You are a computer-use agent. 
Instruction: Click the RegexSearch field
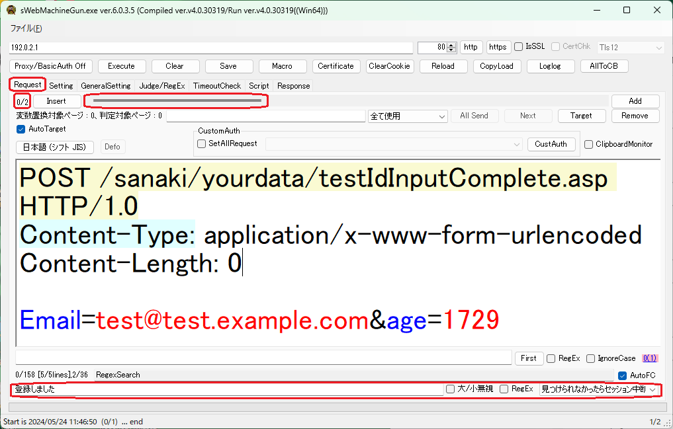[x=353, y=375]
